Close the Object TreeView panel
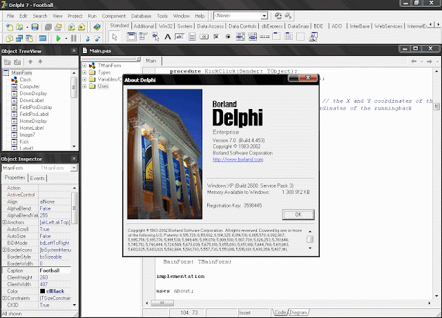 tap(74, 51)
